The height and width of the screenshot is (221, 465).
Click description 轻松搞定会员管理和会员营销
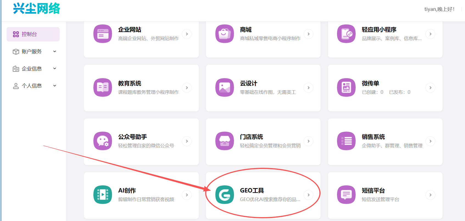[x=270, y=146]
